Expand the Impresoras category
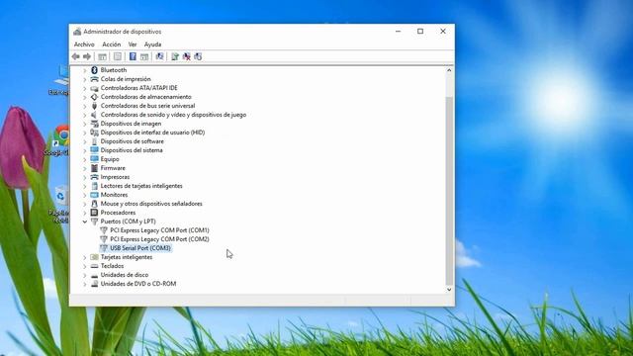Viewport: 633px width, 356px height. point(85,177)
